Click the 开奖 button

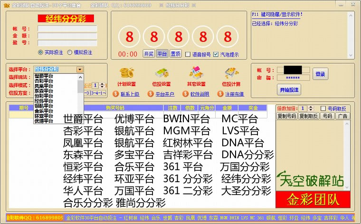pyautogui.click(x=149, y=54)
